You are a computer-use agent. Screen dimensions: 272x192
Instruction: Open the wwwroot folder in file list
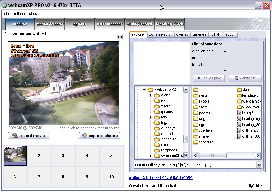[248, 107]
